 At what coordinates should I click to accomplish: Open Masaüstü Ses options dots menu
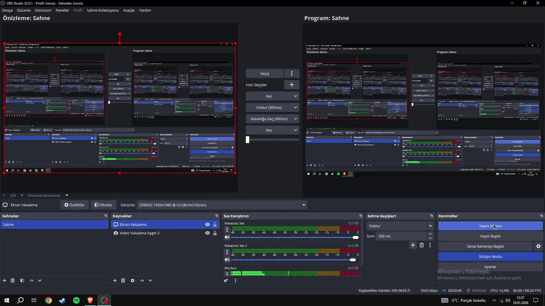pyautogui.click(x=227, y=230)
